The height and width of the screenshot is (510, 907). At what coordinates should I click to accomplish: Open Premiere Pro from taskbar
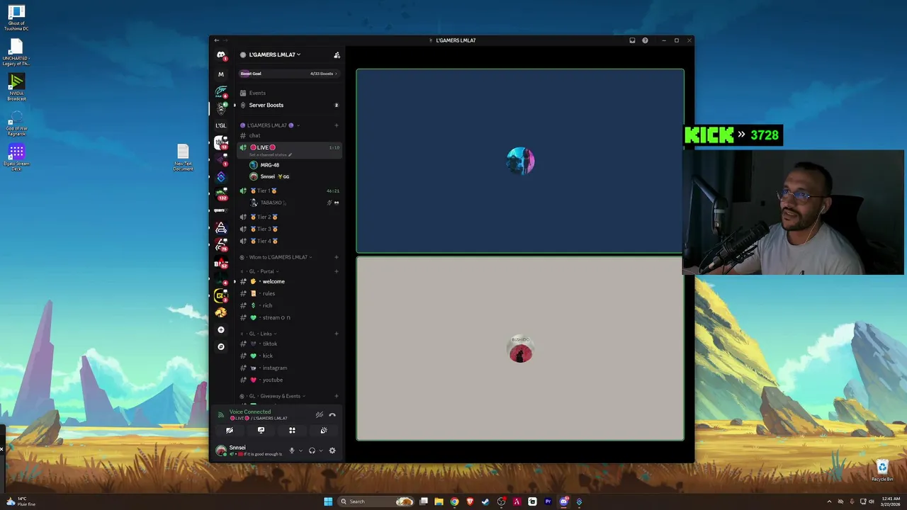coord(548,501)
